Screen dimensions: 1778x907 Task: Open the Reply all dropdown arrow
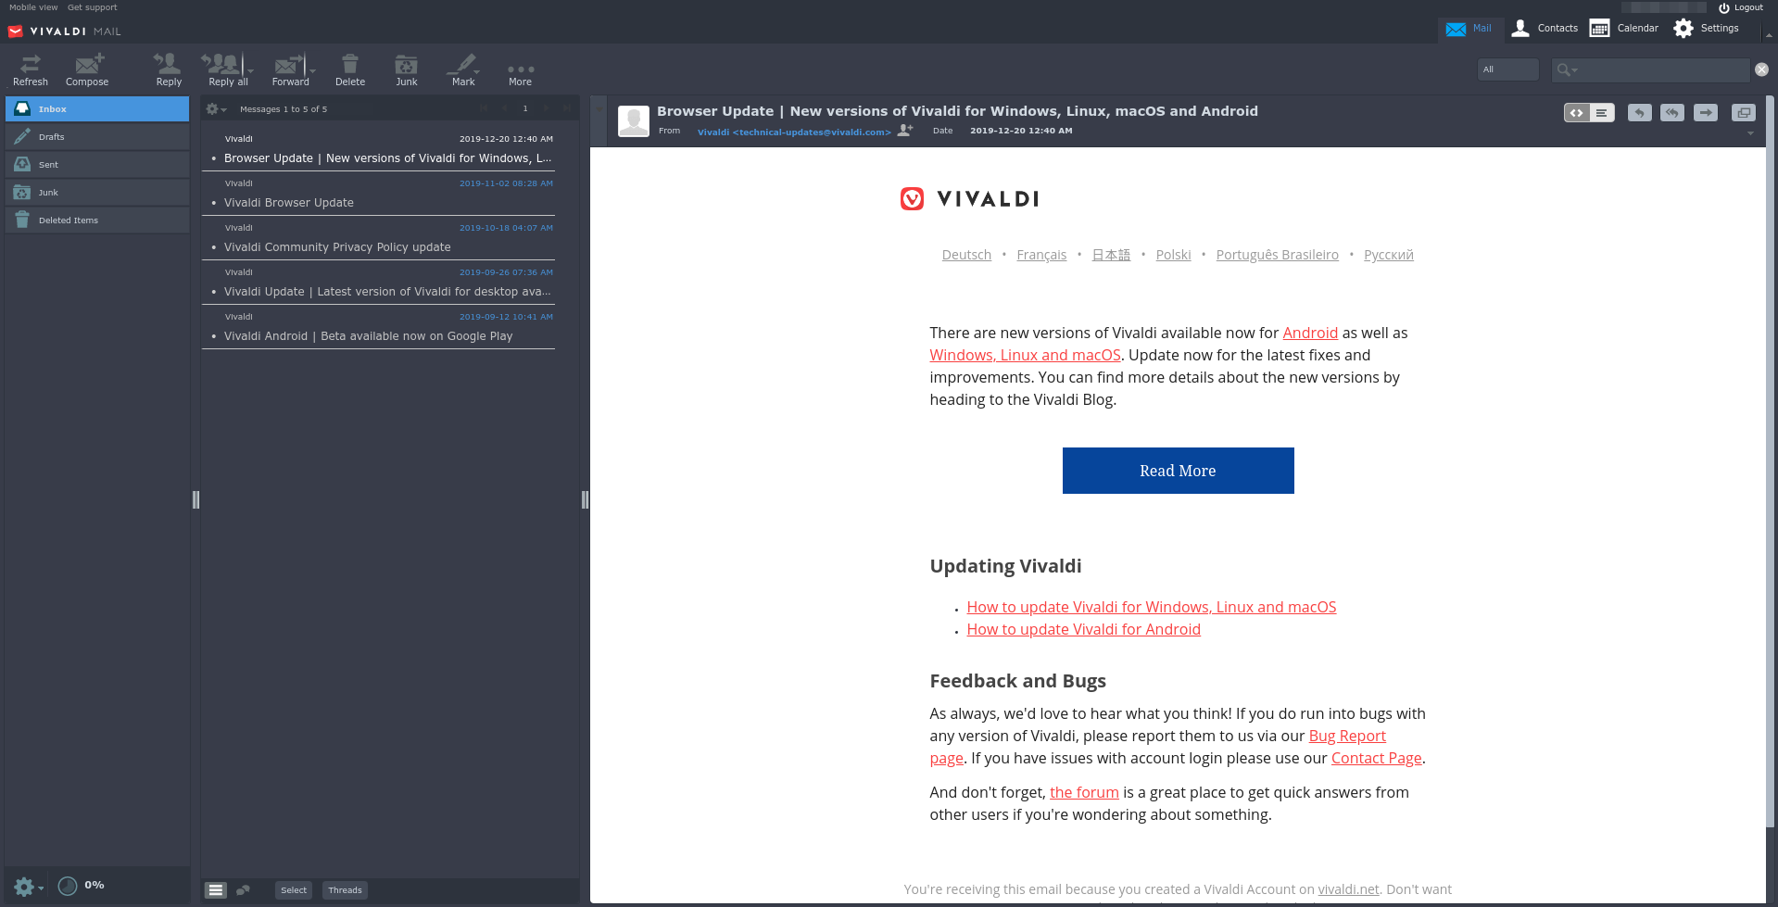[250, 69]
